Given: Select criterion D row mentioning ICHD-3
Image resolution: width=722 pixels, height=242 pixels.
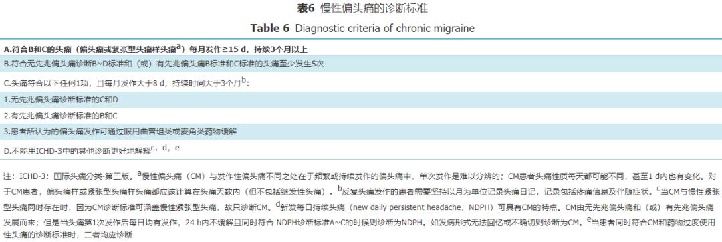Looking at the screenshot, I should coord(361,149).
